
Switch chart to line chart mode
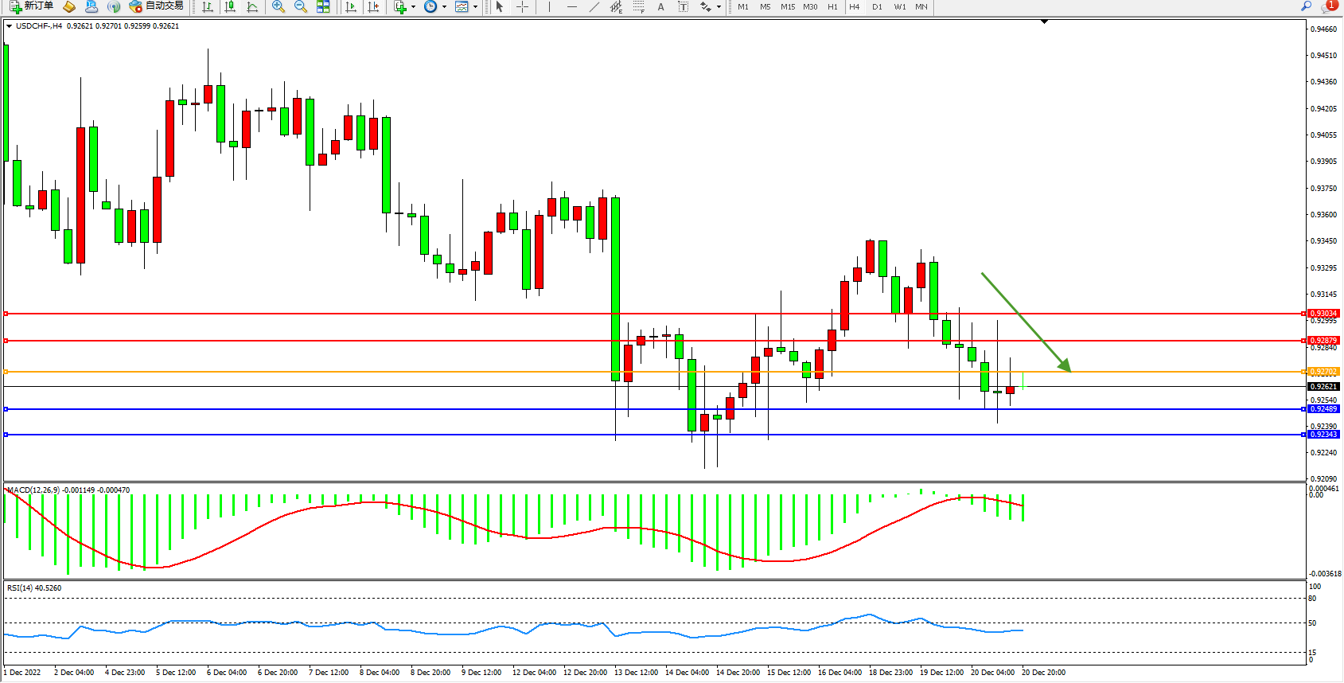click(x=252, y=6)
